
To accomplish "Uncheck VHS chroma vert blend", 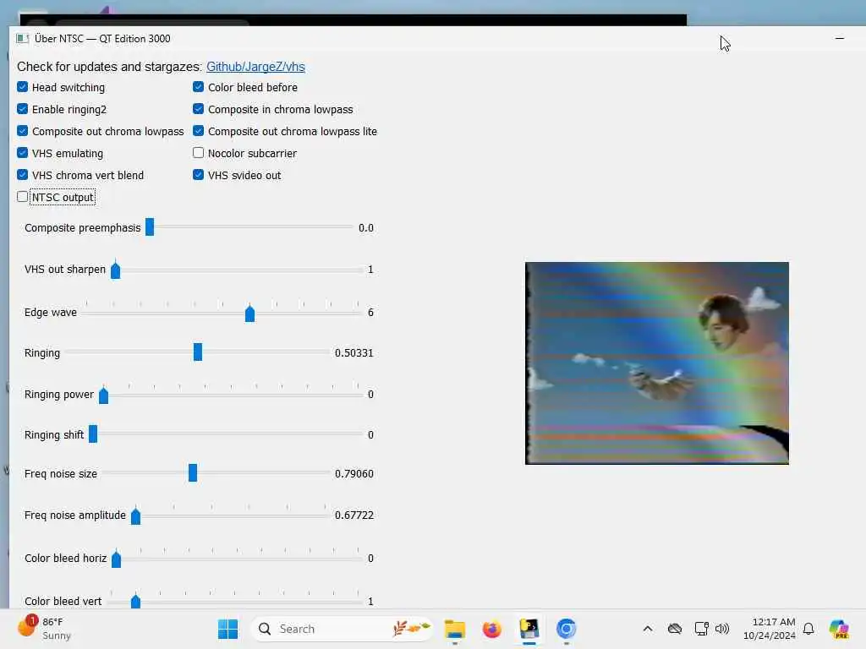I will (22, 175).
